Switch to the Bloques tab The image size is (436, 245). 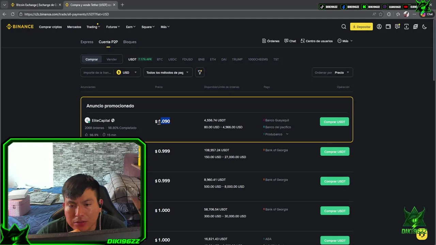[x=130, y=42]
